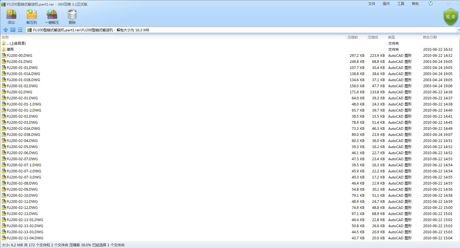Select file FU200-02-01.DWG
The height and width of the screenshot is (248, 460).
pyautogui.click(x=22, y=98)
